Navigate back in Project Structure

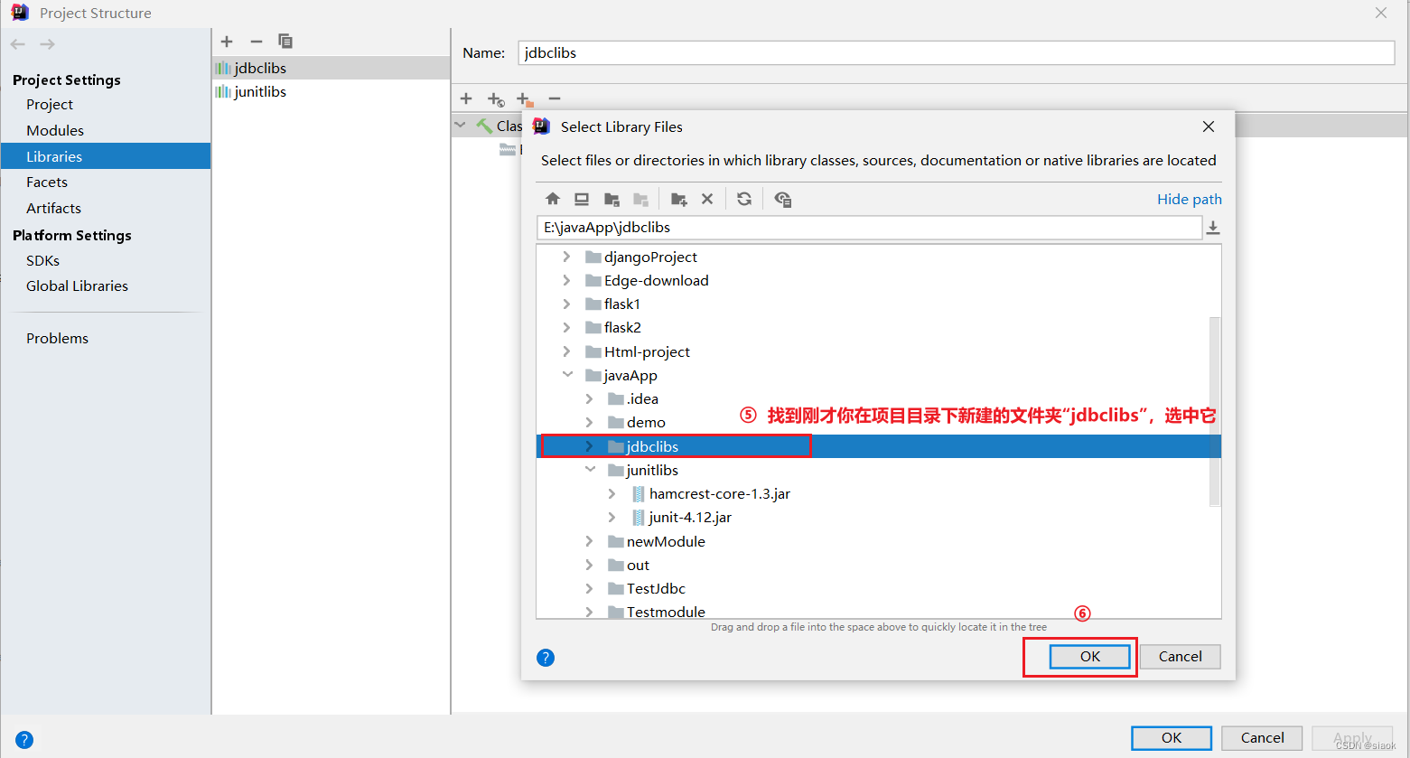click(x=18, y=44)
